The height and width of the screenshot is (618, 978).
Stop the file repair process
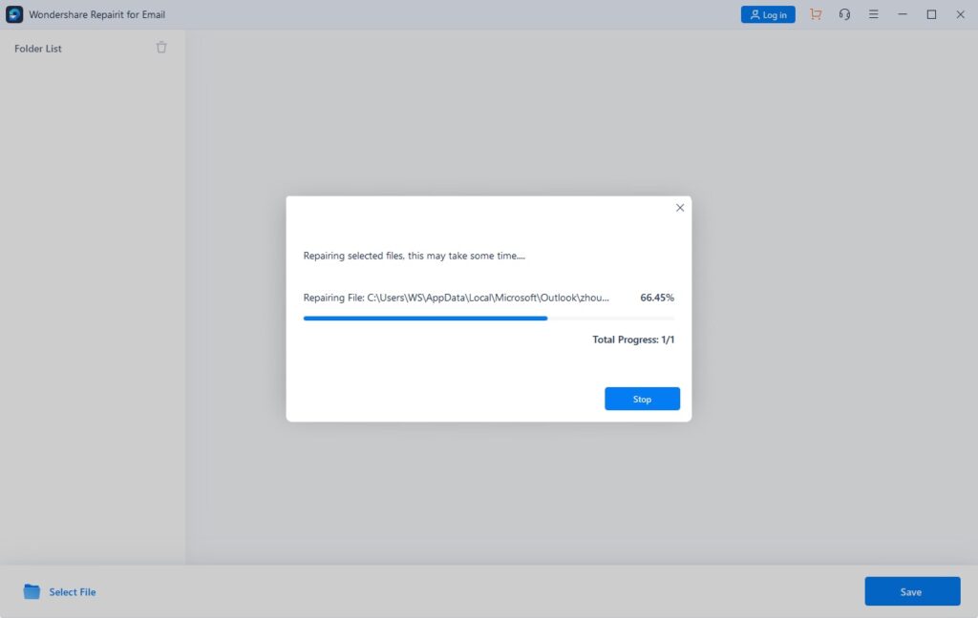[x=642, y=399]
